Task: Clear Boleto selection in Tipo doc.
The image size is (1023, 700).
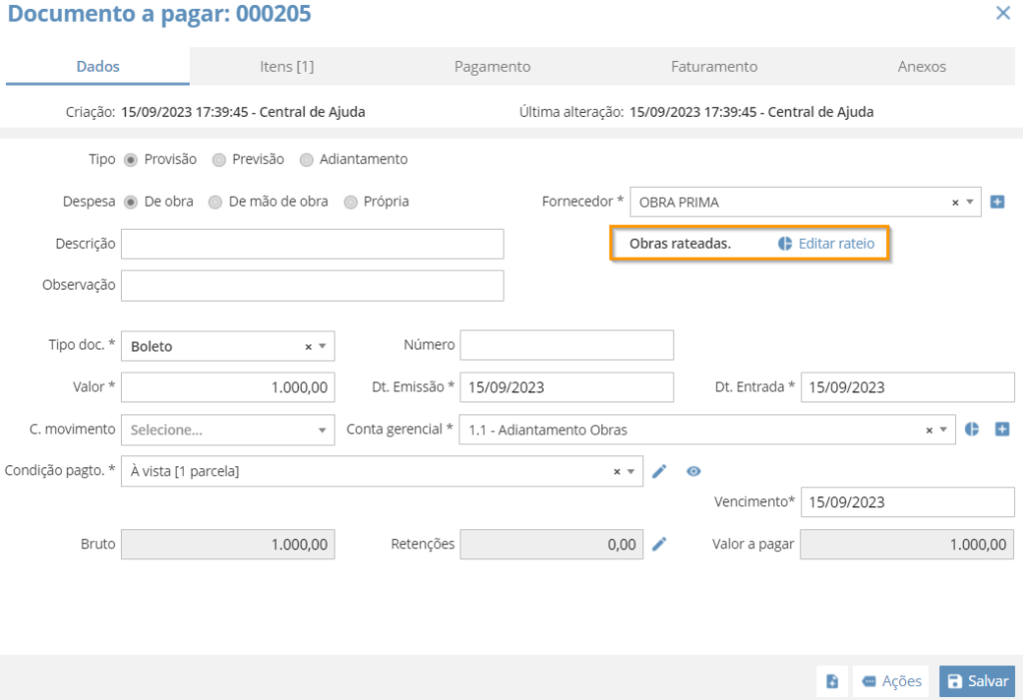Action: tap(309, 348)
